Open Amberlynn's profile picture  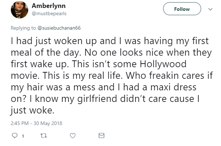[20, 10]
